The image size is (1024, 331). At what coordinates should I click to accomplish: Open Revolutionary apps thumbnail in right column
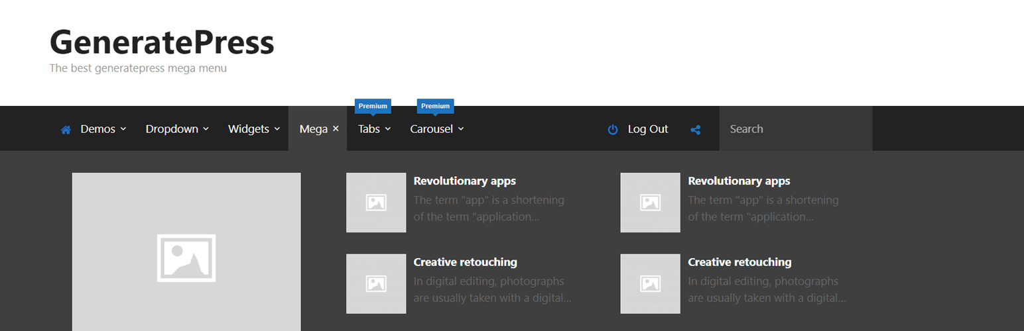[x=650, y=203]
